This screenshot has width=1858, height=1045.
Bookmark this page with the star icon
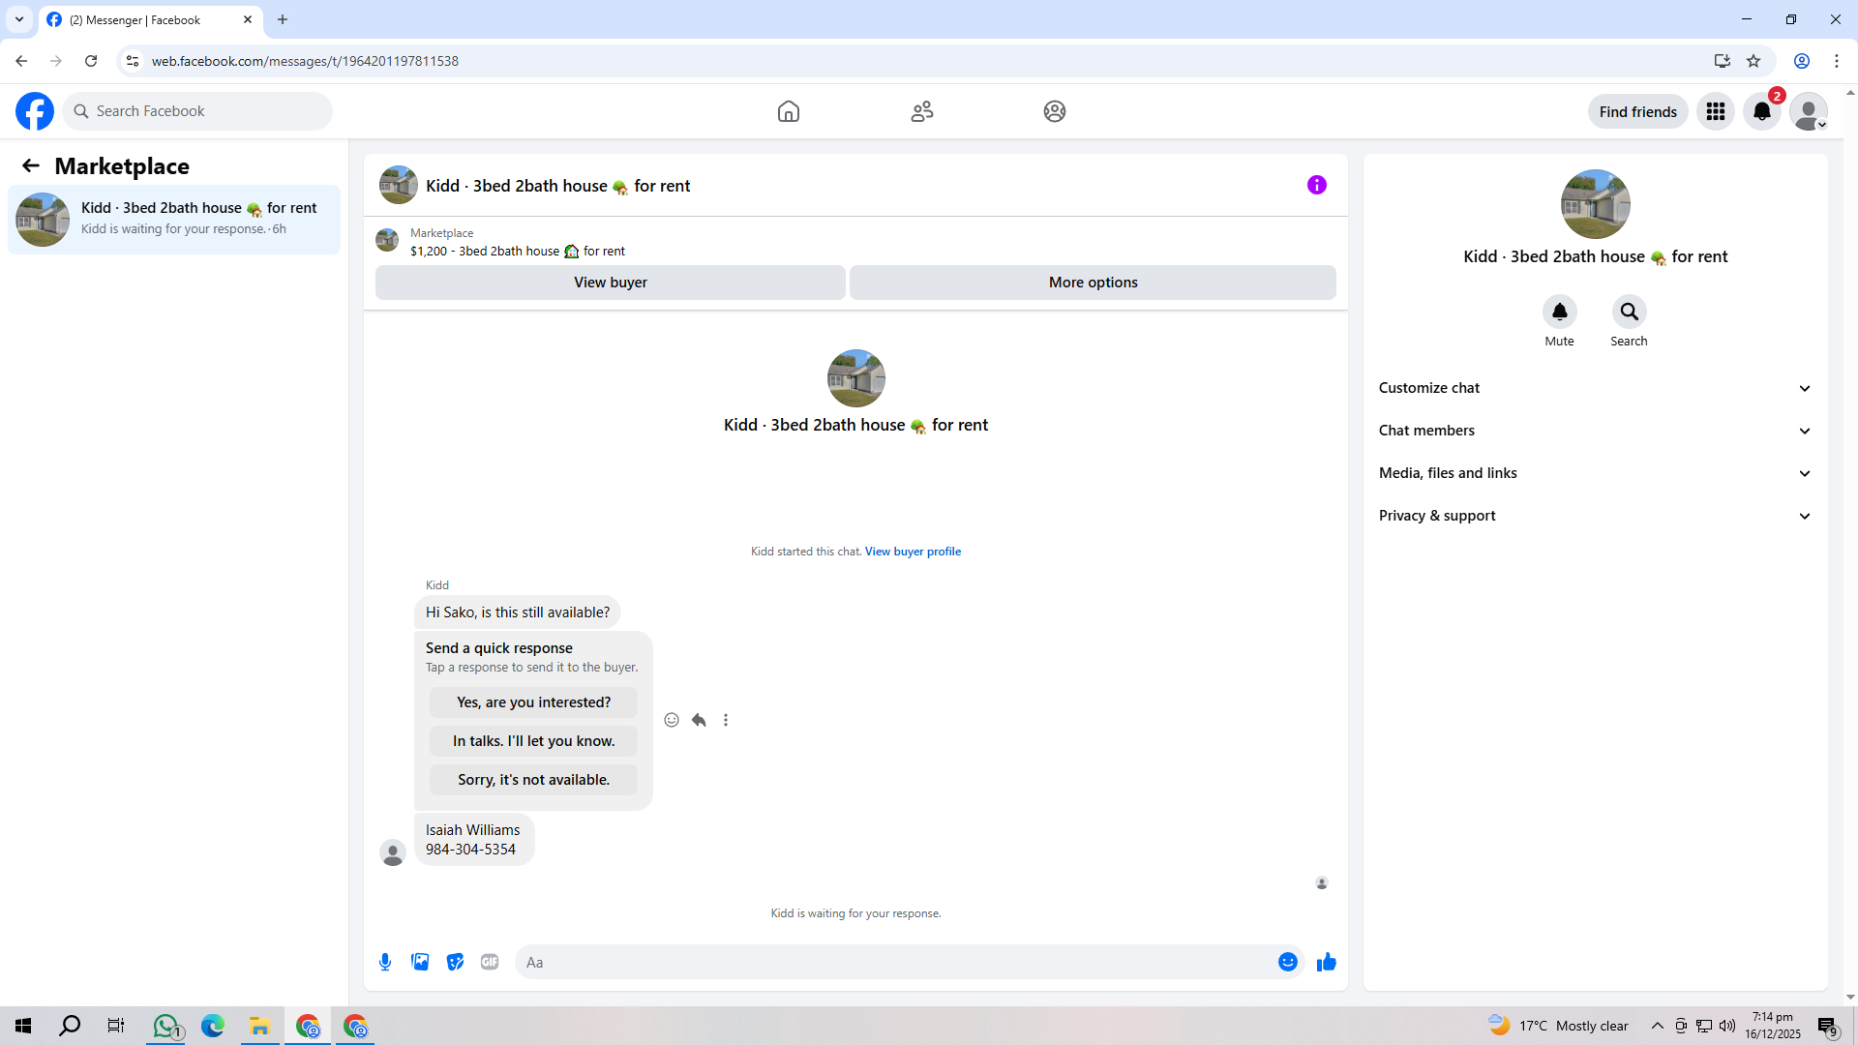click(x=1753, y=61)
